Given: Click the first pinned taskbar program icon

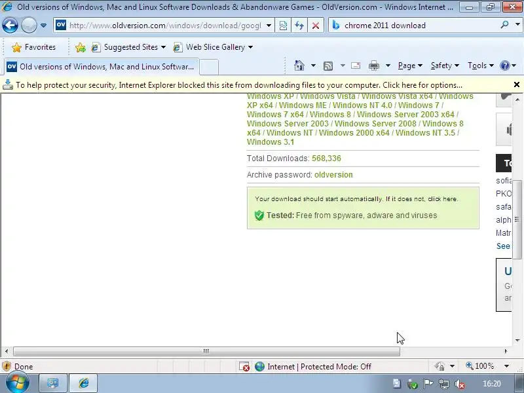Looking at the screenshot, I should coord(53,383).
